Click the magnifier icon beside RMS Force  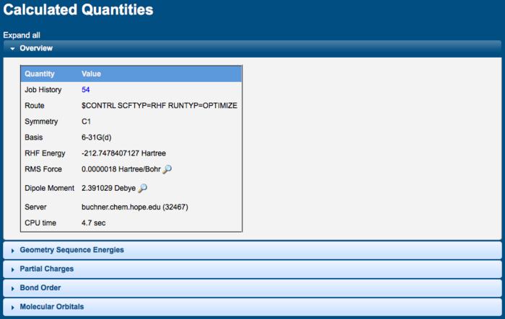click(167, 169)
